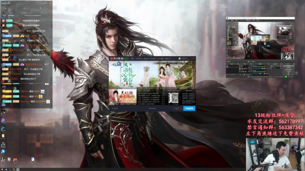Viewport: 305px width, 171px height.
Task: Mute the first audio channel in OBS mixer
Action: click(x=265, y=69)
